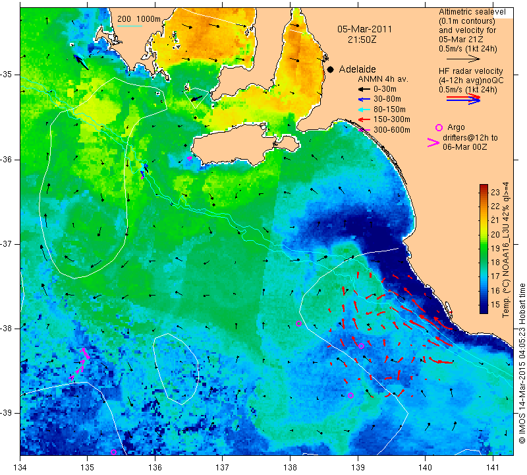Click the '0-30m' depth label

(x=385, y=89)
